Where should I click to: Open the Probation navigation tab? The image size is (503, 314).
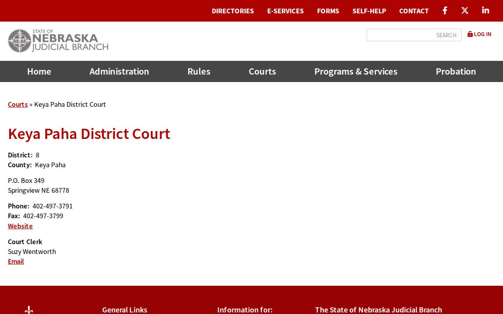coord(456,71)
